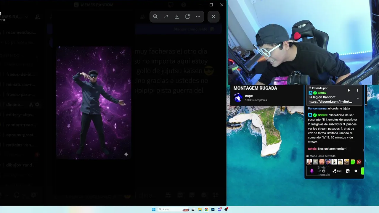Click the takejs username in chat
This screenshot has height=213, width=379.
tap(312, 149)
